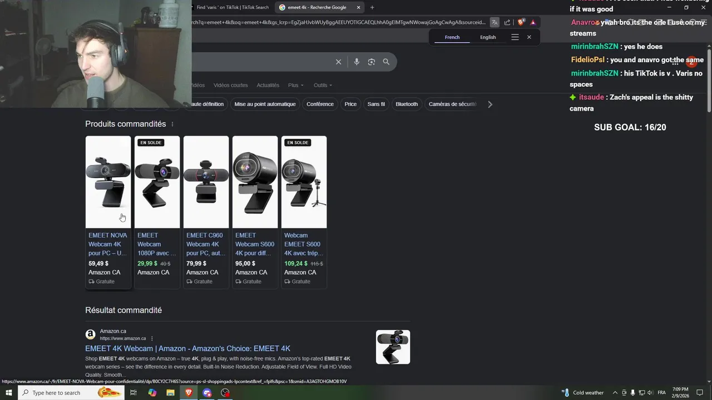Click the taskbar clock showing 7:09 PM
Image resolution: width=712 pixels, height=400 pixels.
[680, 393]
